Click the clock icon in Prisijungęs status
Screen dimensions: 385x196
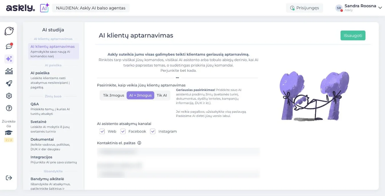pos(292,8)
